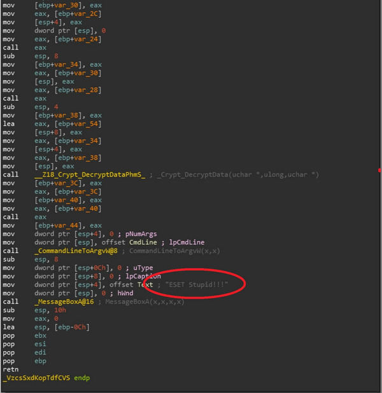Select the retn instruction
382x393 pixels.
[x=11, y=369]
